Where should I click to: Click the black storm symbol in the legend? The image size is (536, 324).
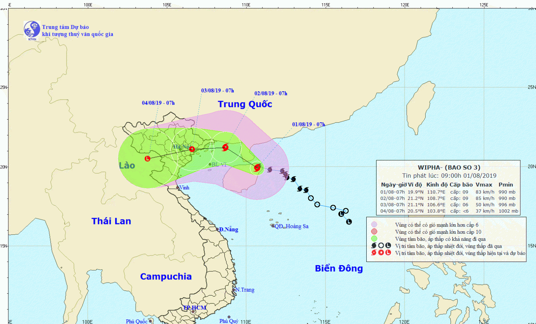tap(374, 245)
